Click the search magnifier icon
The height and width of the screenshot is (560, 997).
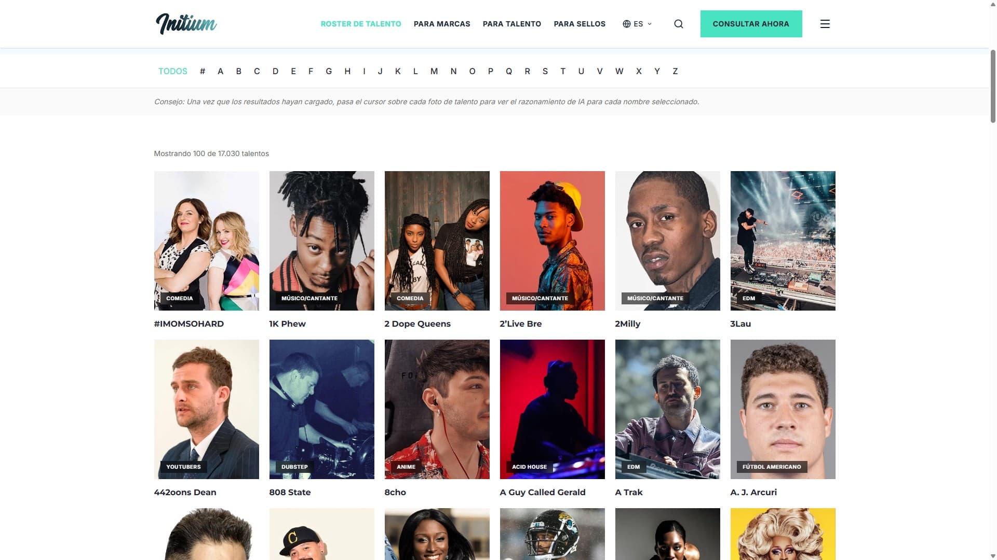click(678, 24)
